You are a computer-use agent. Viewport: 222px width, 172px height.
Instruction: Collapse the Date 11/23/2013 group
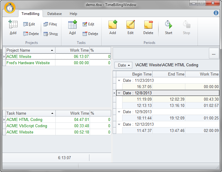coord(119,80)
